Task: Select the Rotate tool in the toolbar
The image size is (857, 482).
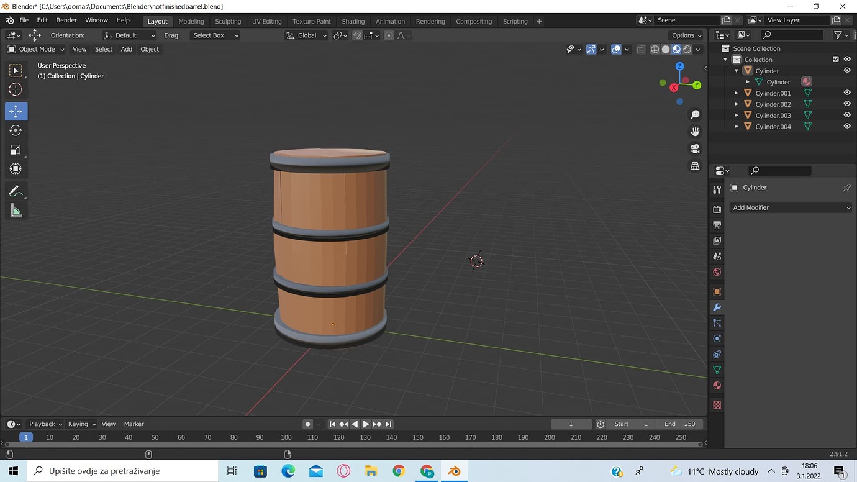Action: (16, 130)
